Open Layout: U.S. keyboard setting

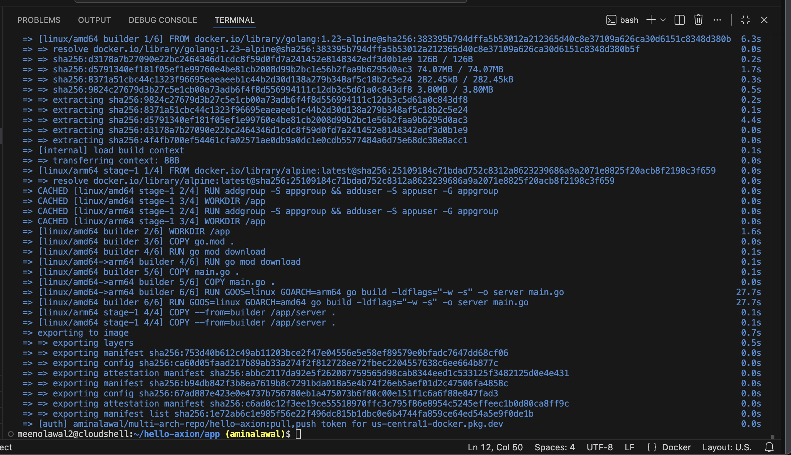coord(727,447)
